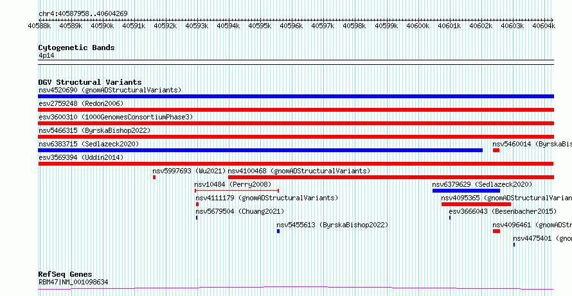Click the 40592k ruler tick label
Screen dimensions: 572x296
[x=164, y=26]
